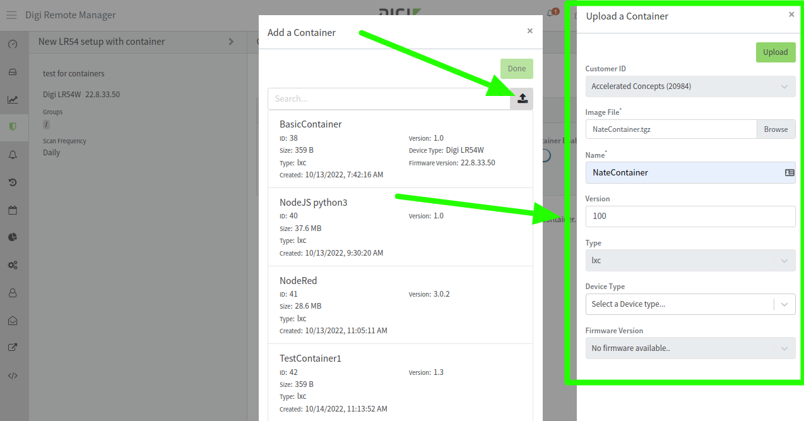
Task: Open the Reports pie chart sidebar icon
Action: tap(13, 237)
